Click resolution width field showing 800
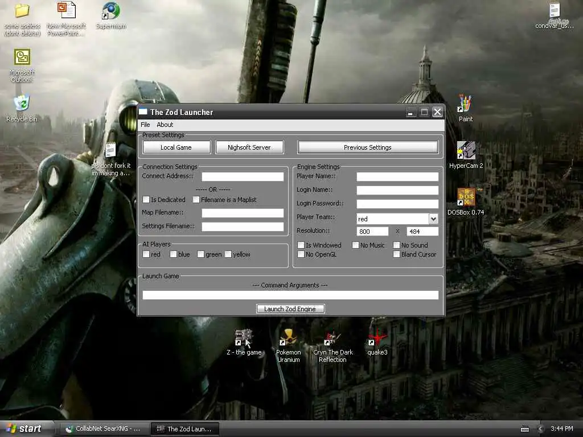 [x=372, y=232]
